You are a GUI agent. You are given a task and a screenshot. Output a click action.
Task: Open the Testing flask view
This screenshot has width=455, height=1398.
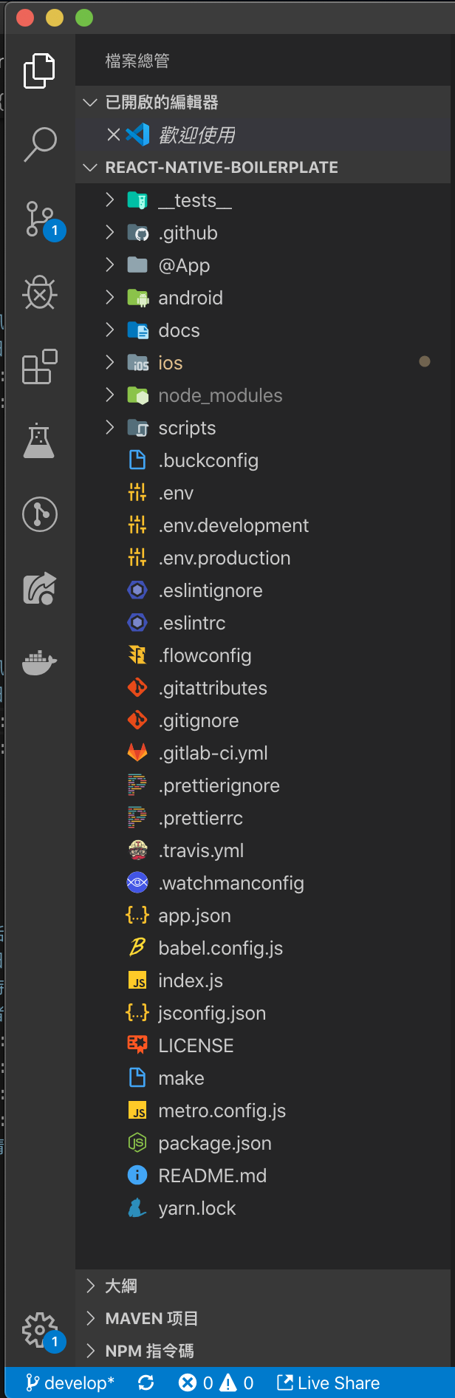coord(40,441)
